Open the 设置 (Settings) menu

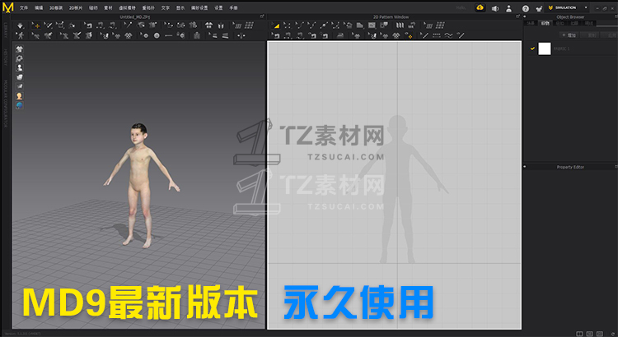[218, 7]
